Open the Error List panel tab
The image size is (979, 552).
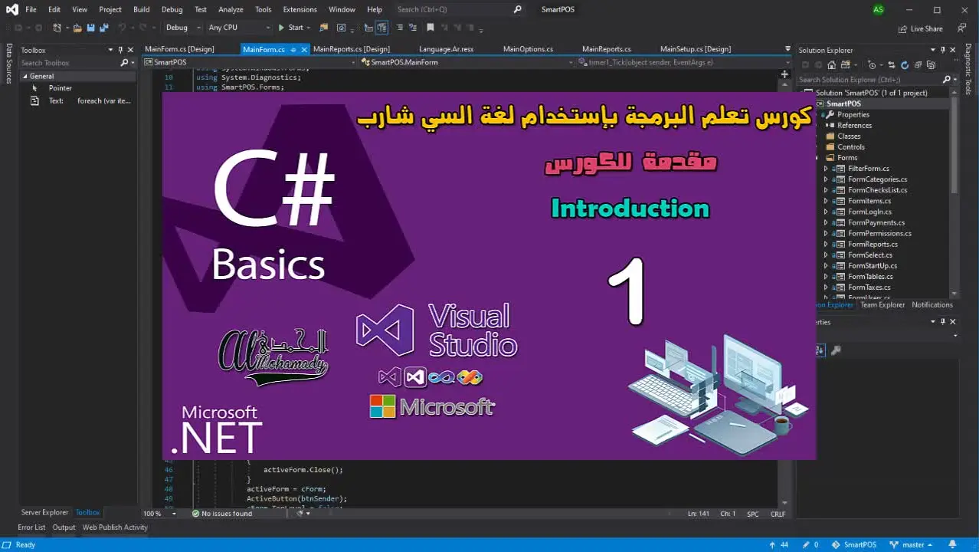[x=31, y=527]
